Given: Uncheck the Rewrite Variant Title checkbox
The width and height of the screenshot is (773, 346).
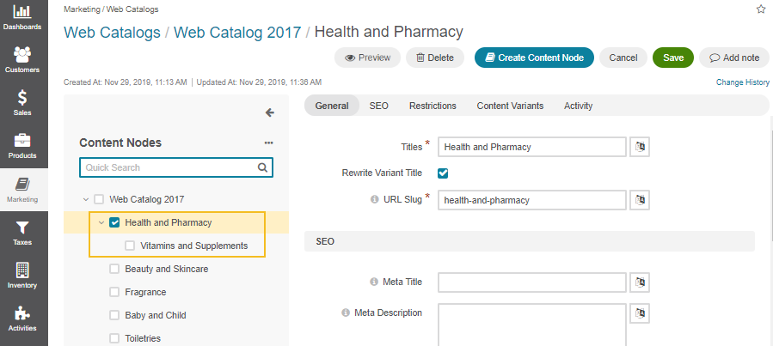Looking at the screenshot, I should (443, 173).
